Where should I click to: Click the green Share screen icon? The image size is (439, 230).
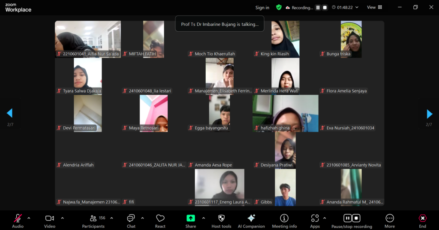191,218
